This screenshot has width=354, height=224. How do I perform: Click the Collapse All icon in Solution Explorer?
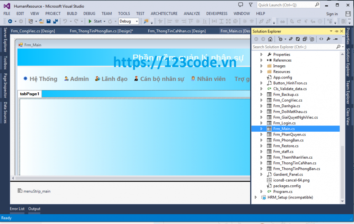(x=305, y=39)
